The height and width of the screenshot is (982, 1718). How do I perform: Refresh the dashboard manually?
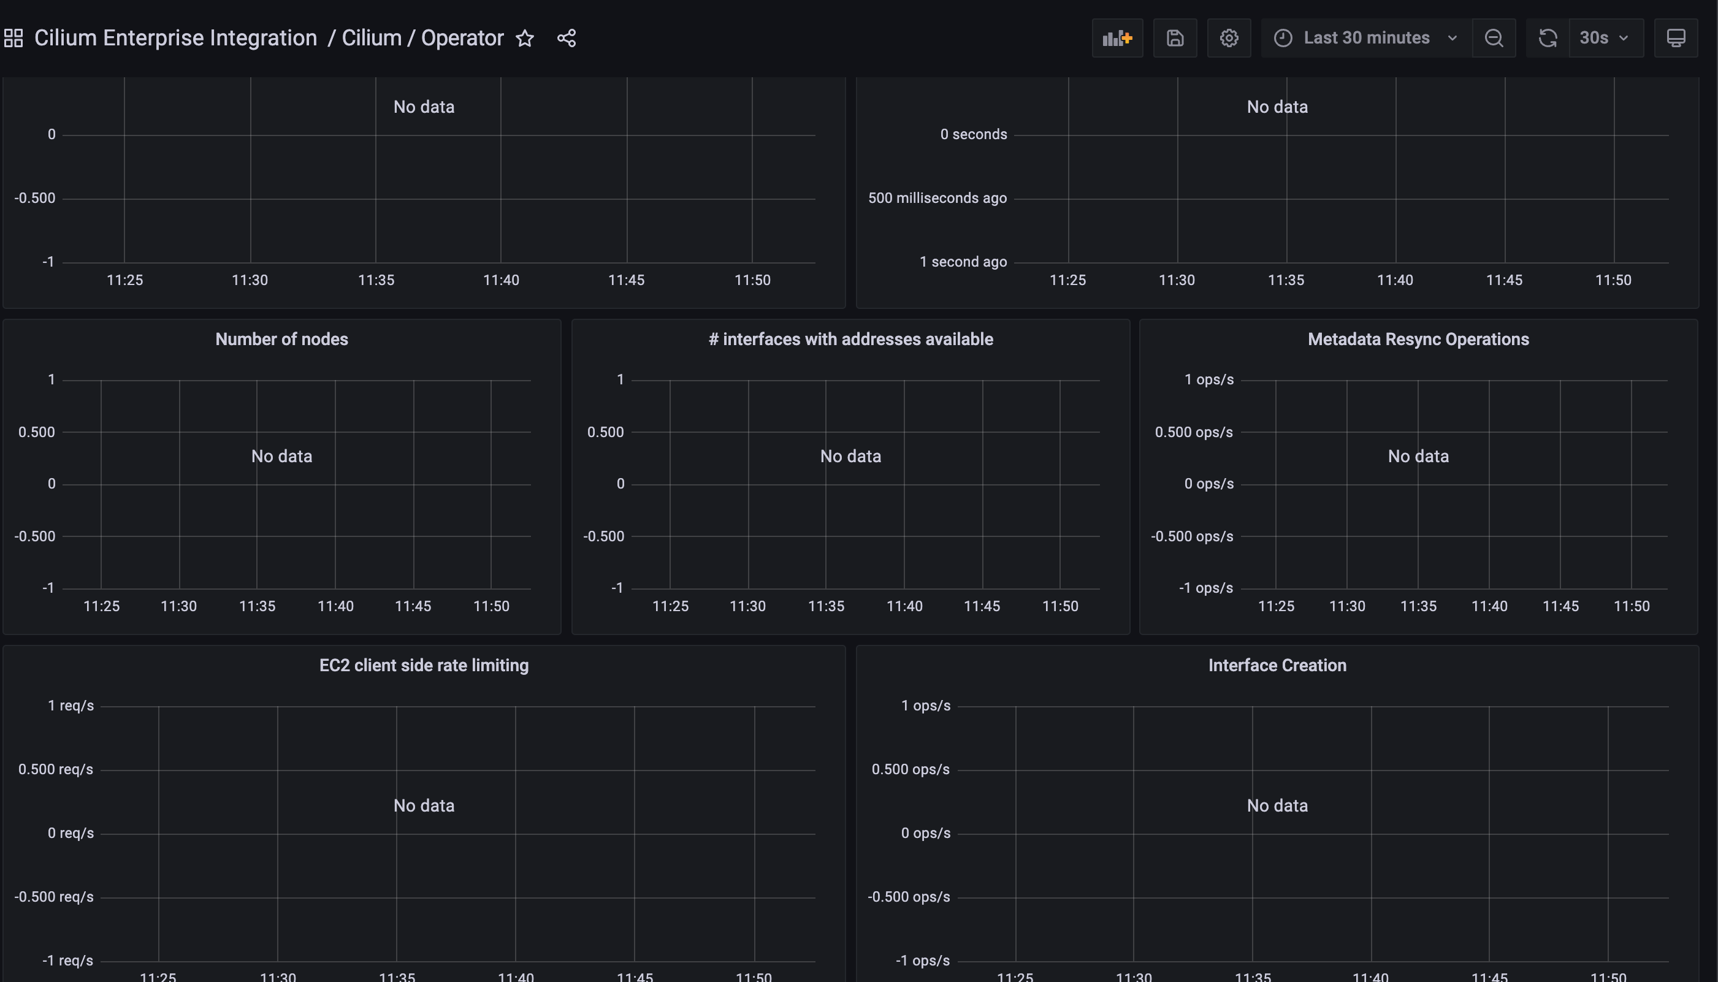1547,38
